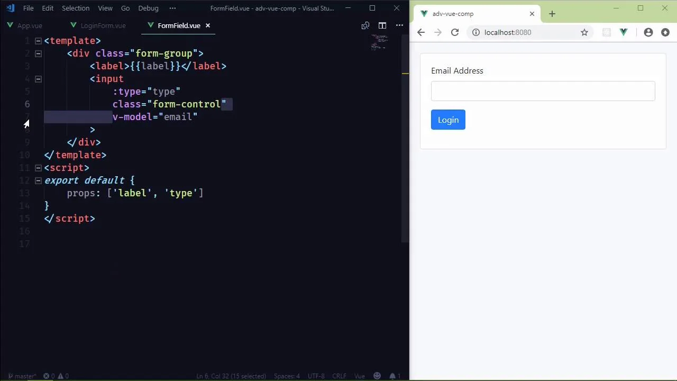Click the browser update arrow icon
The height and width of the screenshot is (381, 677).
pyautogui.click(x=665, y=32)
